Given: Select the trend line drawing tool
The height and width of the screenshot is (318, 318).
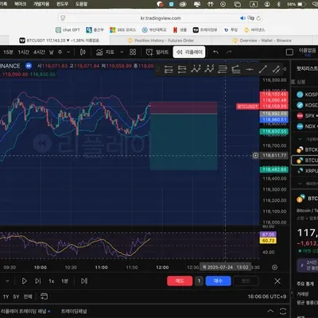Looking at the screenshot, I should [x=262, y=69].
